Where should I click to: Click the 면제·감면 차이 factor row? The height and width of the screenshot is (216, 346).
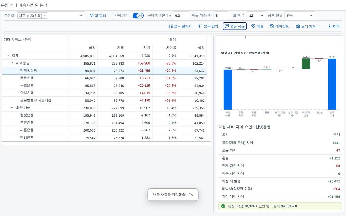pyautogui.click(x=280, y=166)
